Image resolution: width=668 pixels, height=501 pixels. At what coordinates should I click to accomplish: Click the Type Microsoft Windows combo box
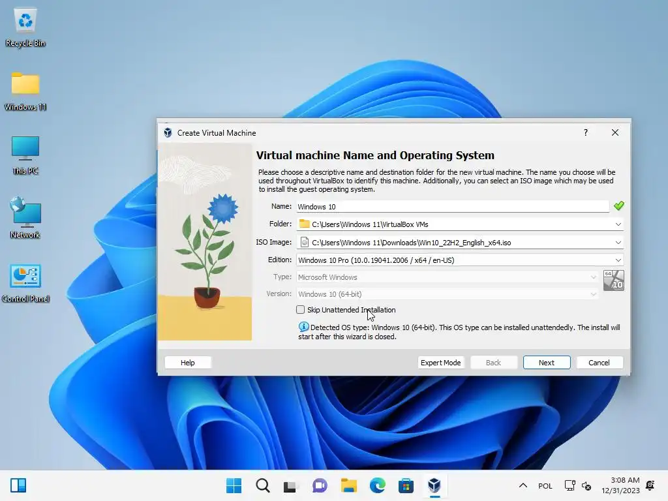(x=448, y=277)
